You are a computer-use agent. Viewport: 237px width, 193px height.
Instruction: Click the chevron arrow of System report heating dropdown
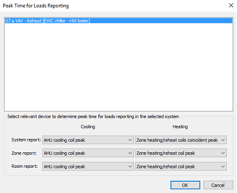(x=223, y=140)
